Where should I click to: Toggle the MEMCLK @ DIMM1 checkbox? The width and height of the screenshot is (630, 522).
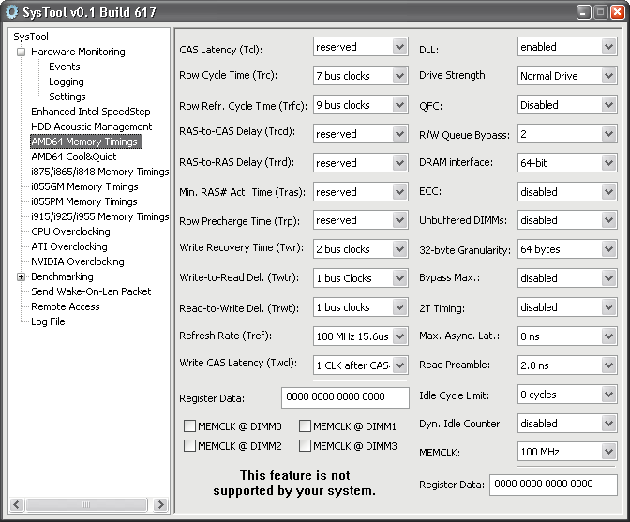click(x=306, y=426)
